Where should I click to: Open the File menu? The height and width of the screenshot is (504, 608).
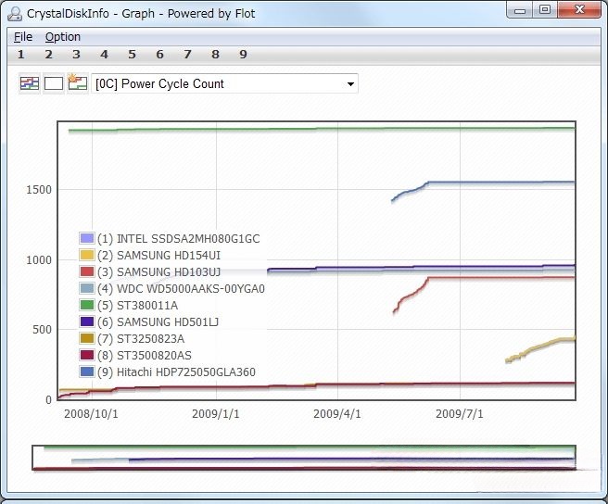(23, 37)
